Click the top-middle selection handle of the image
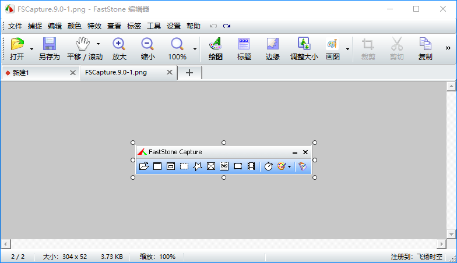The width and height of the screenshot is (457, 263). 224,143
